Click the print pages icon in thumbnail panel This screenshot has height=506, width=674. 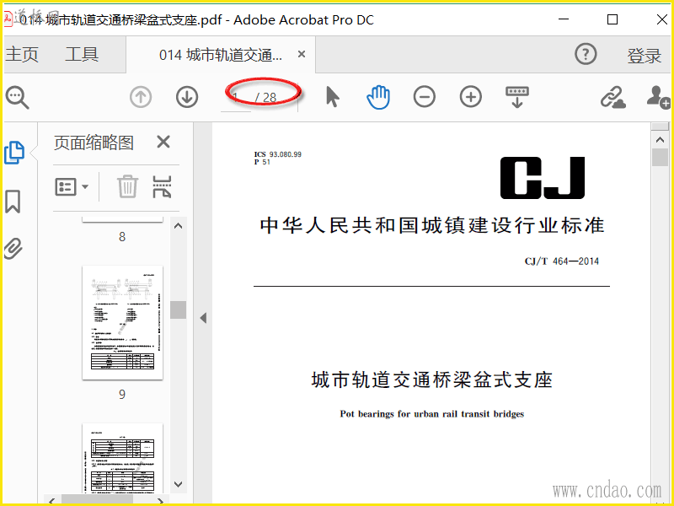[x=162, y=186]
